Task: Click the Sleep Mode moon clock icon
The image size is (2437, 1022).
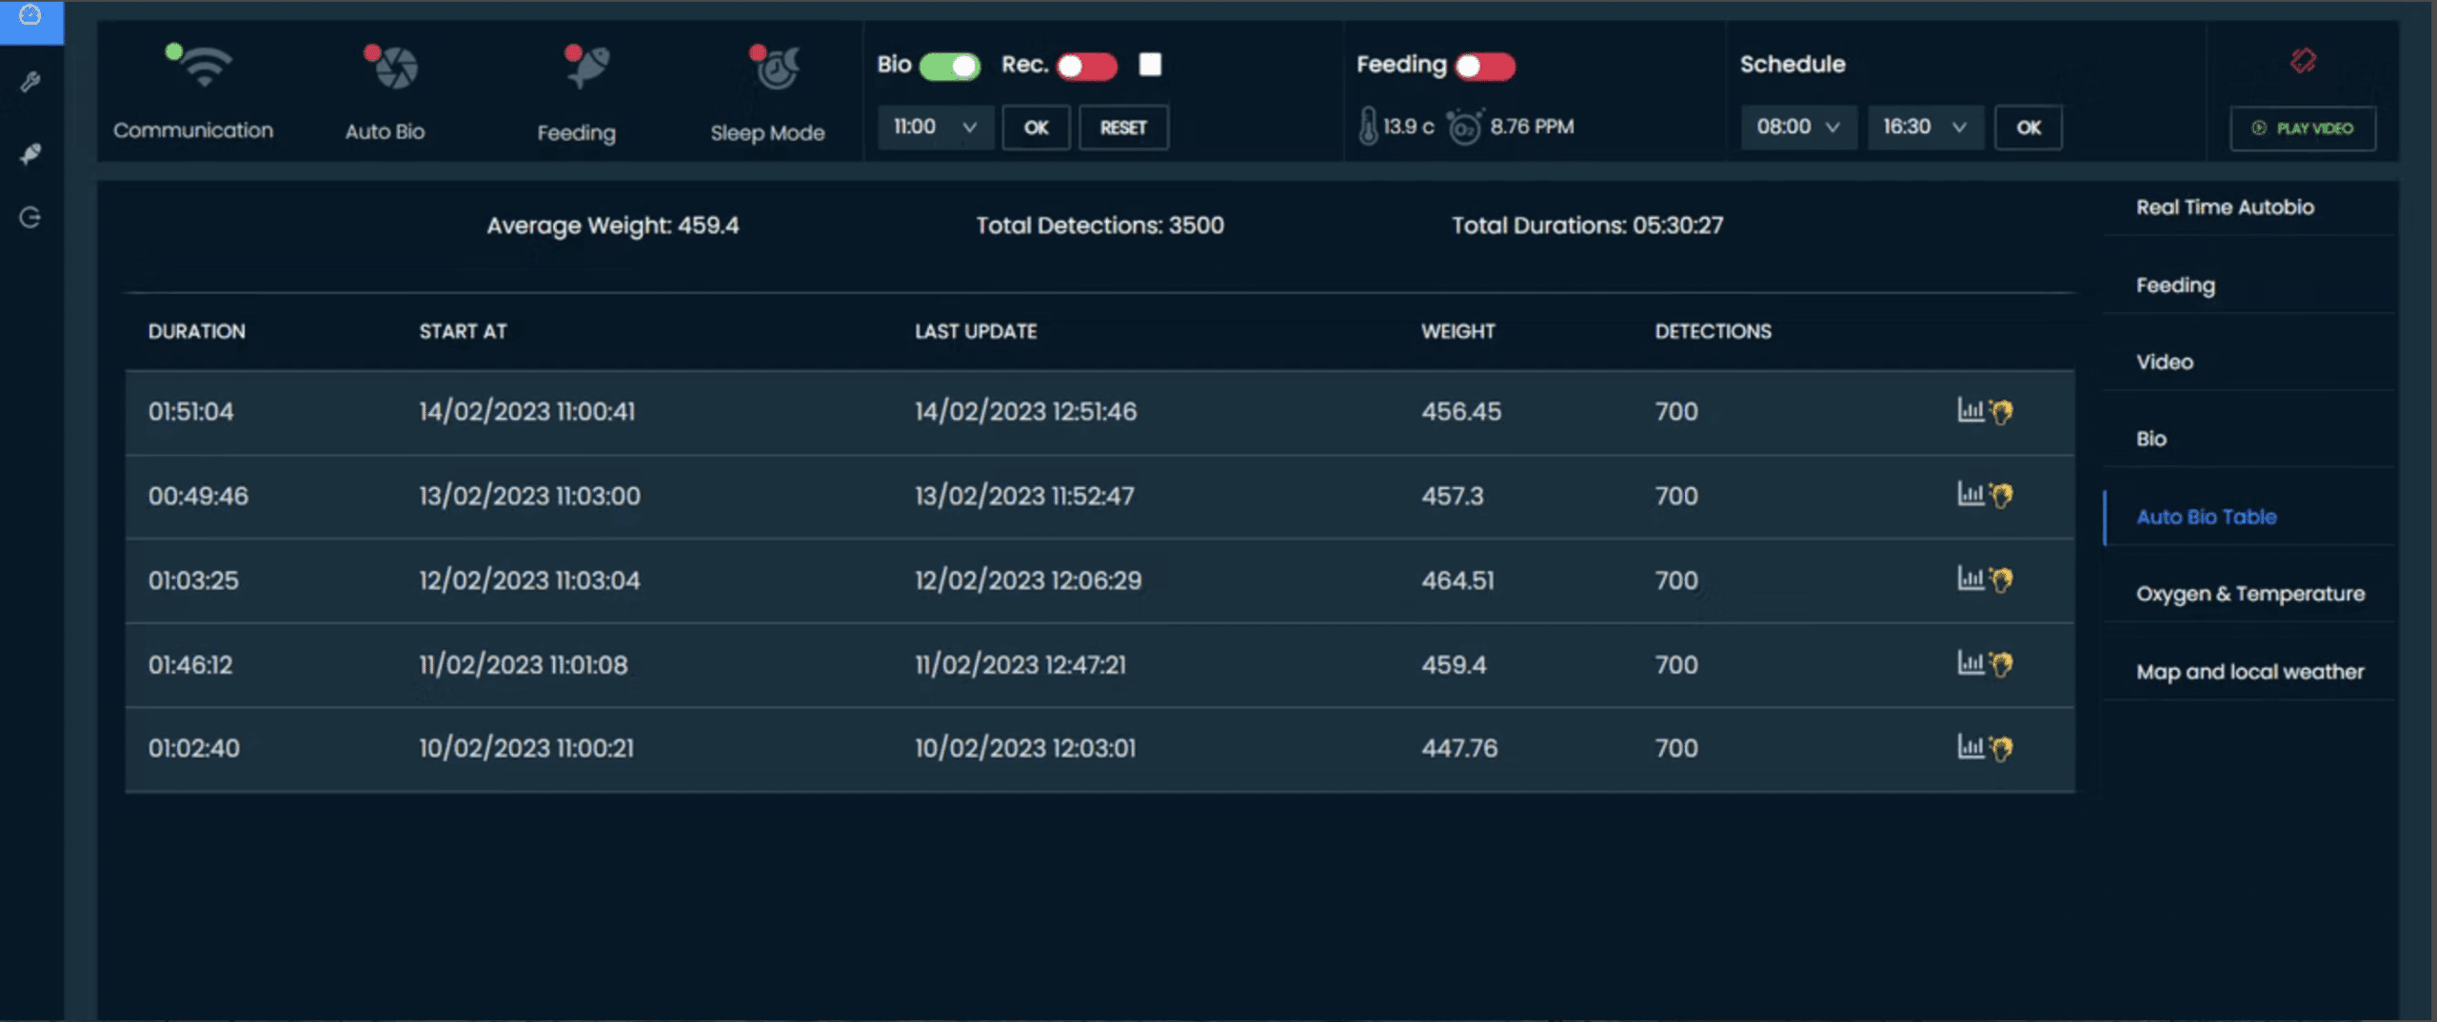Action: (777, 68)
